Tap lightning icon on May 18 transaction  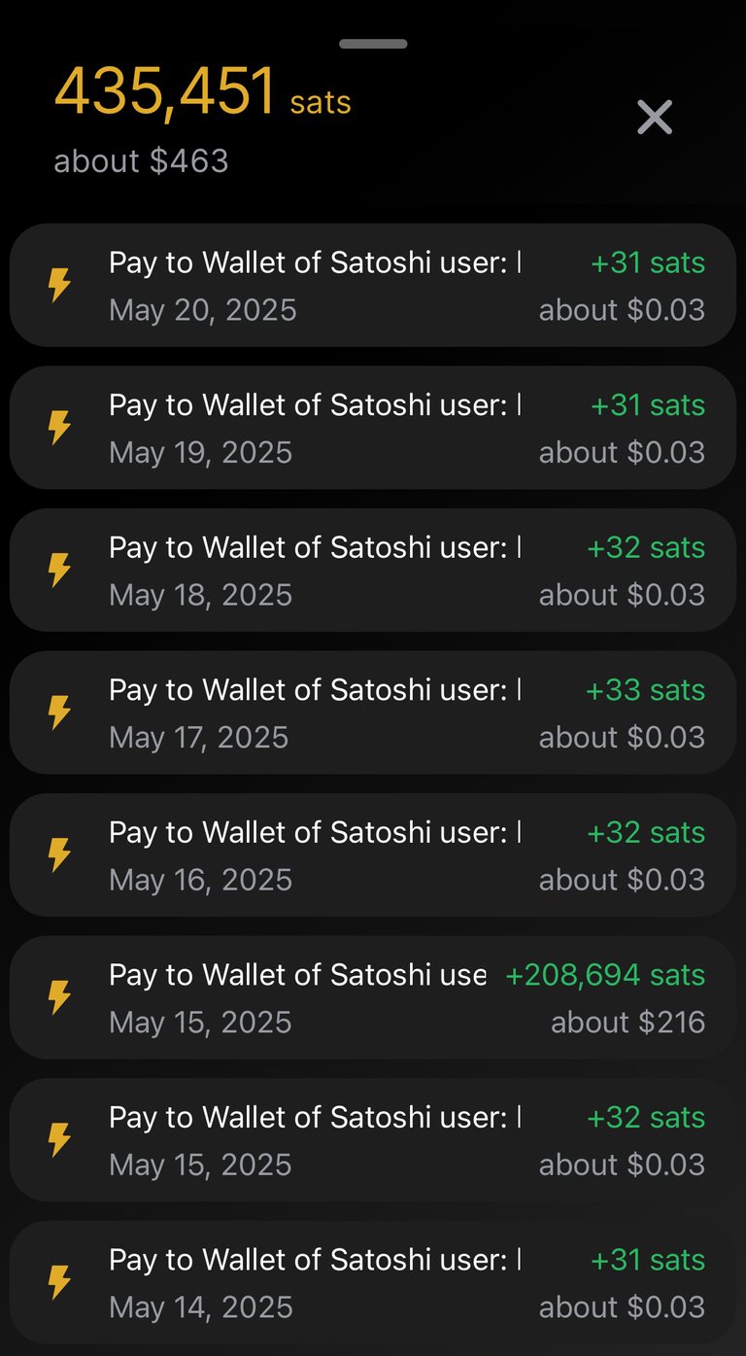click(x=60, y=571)
